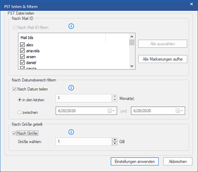Click the scroll-up arrow of Mail Ids list
The image size is (198, 172).
(x=132, y=37)
